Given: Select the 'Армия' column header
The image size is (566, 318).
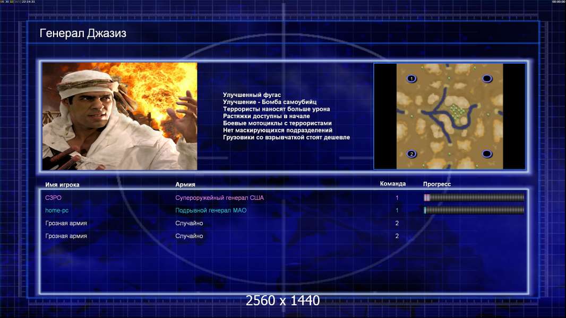Looking at the screenshot, I should (185, 184).
